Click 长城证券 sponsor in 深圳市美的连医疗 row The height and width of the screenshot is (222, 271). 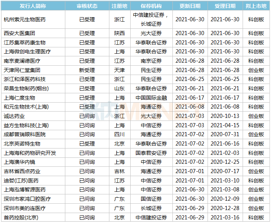click(x=151, y=208)
